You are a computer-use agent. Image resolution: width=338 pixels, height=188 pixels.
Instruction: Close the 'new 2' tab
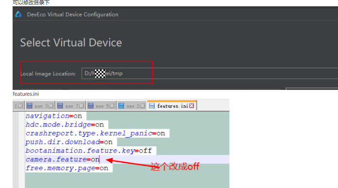pos(143,106)
